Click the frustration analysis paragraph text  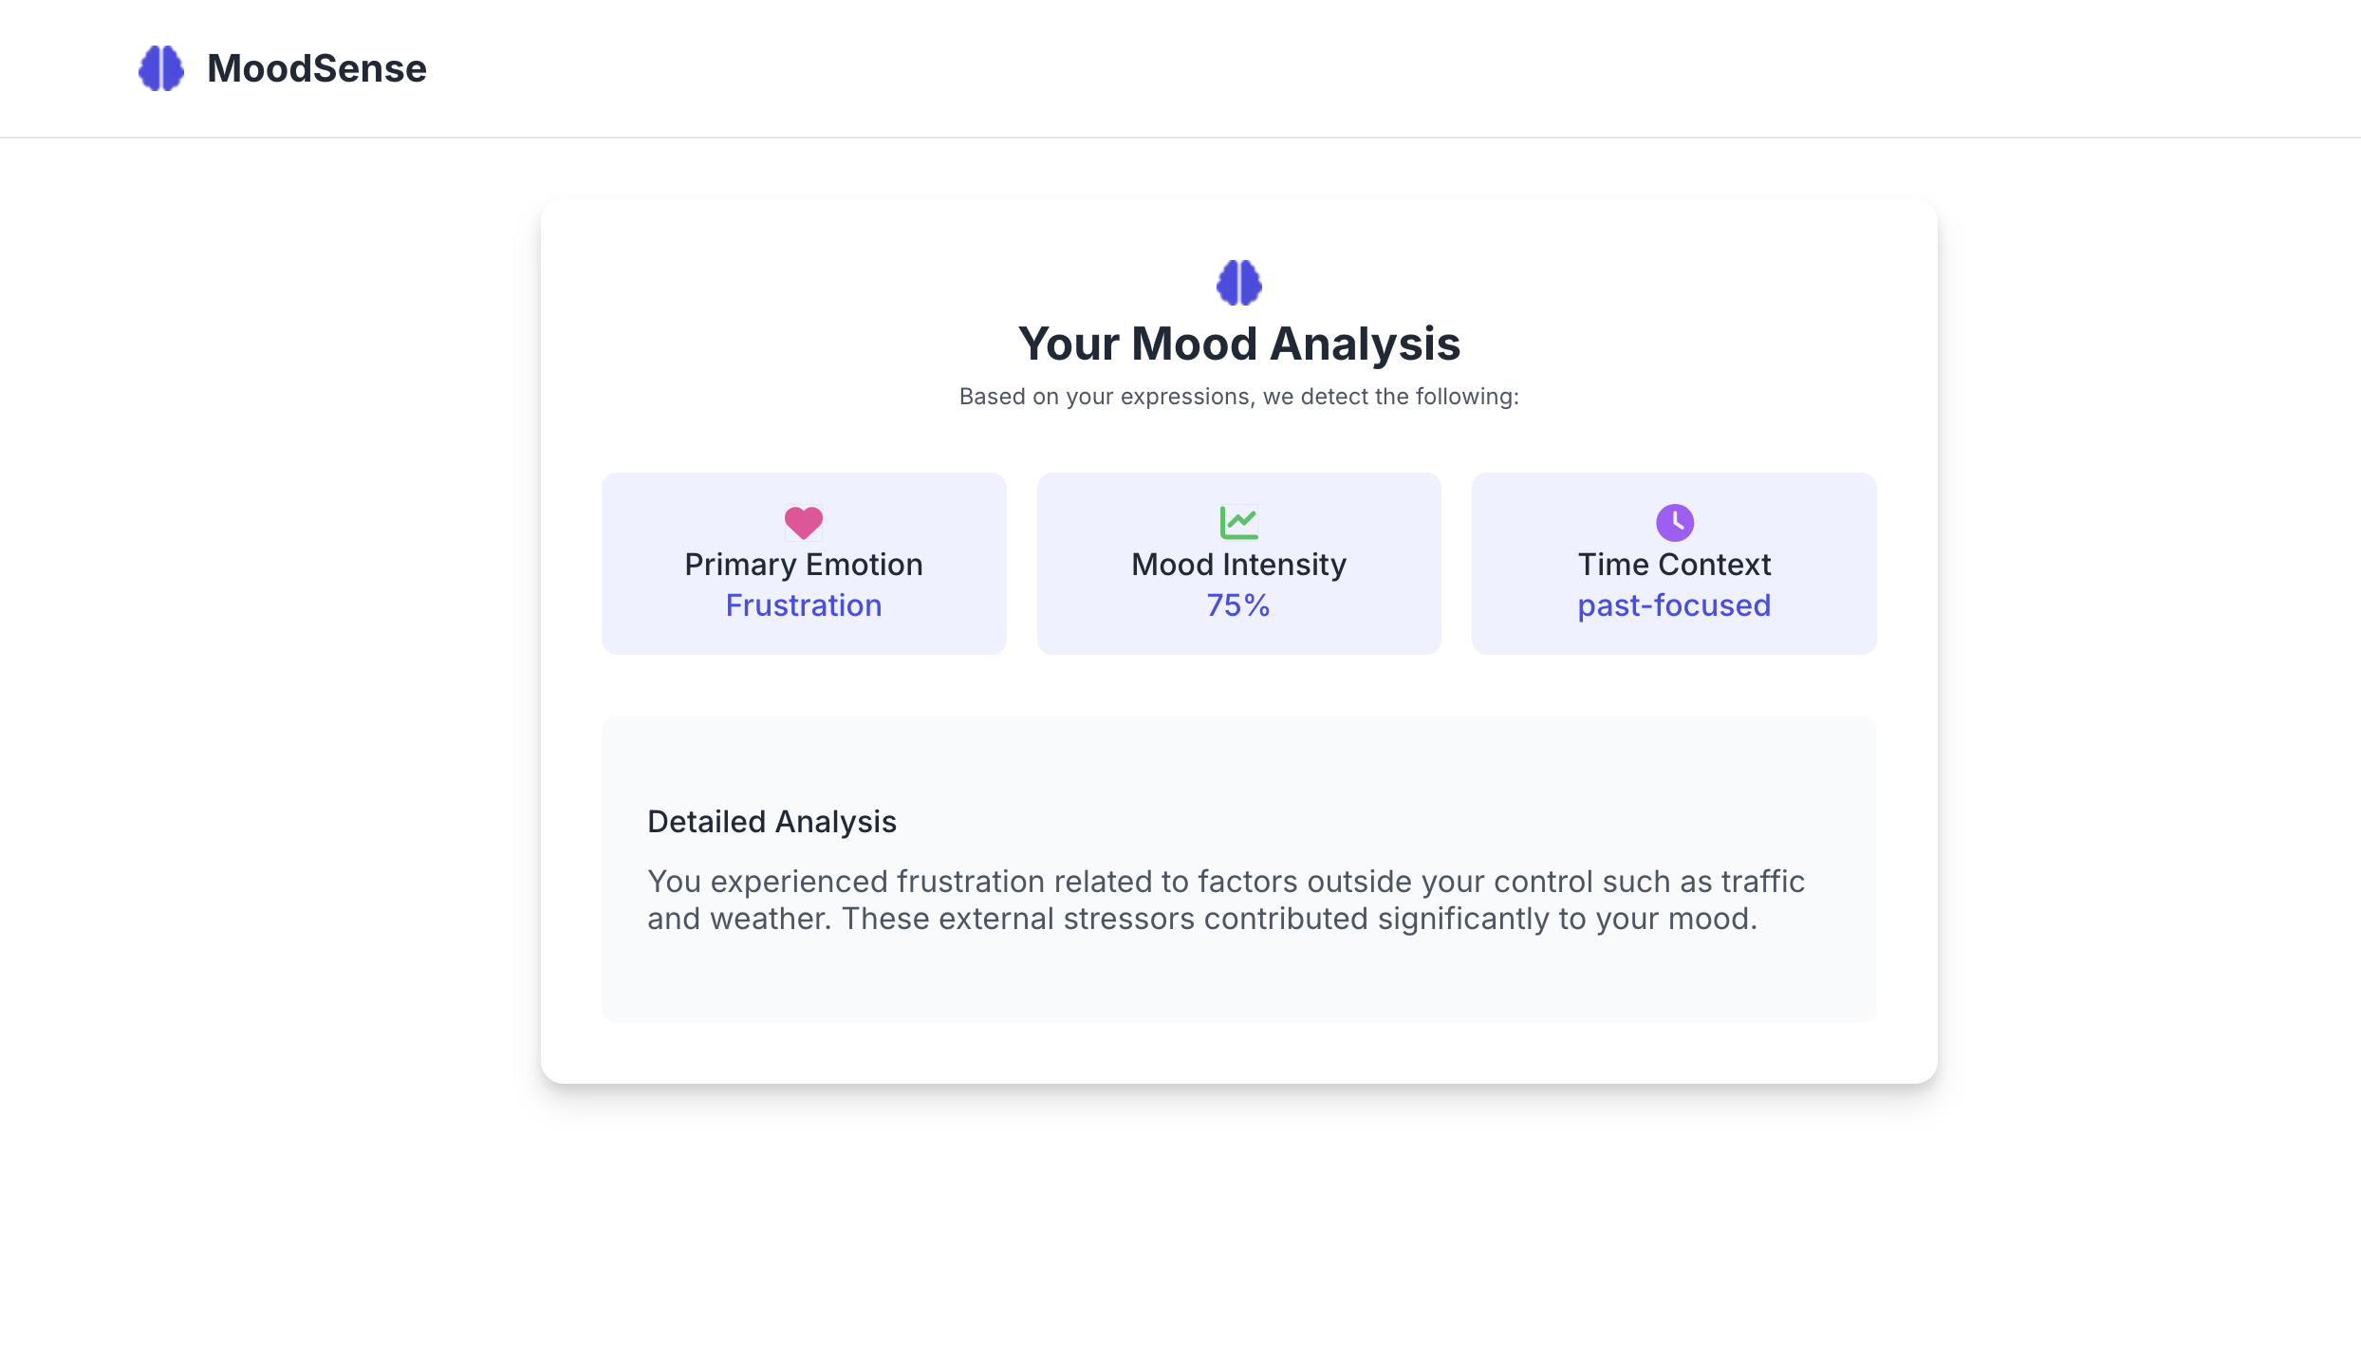(x=1225, y=900)
